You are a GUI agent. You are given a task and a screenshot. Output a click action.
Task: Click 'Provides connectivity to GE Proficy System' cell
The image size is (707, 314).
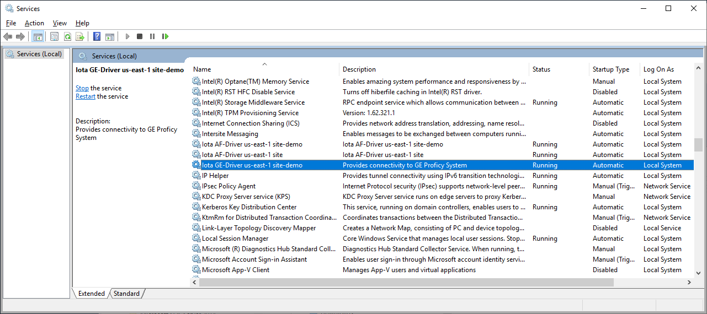pyautogui.click(x=405, y=165)
